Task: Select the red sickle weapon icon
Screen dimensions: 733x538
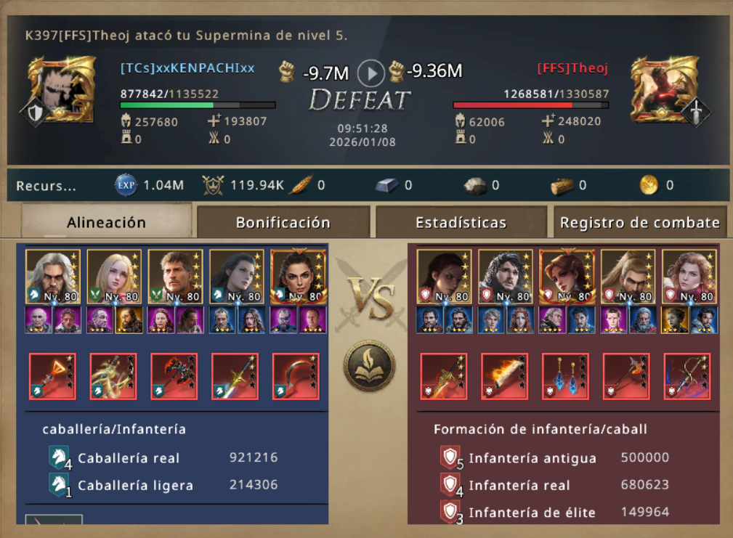Action: tap(296, 376)
